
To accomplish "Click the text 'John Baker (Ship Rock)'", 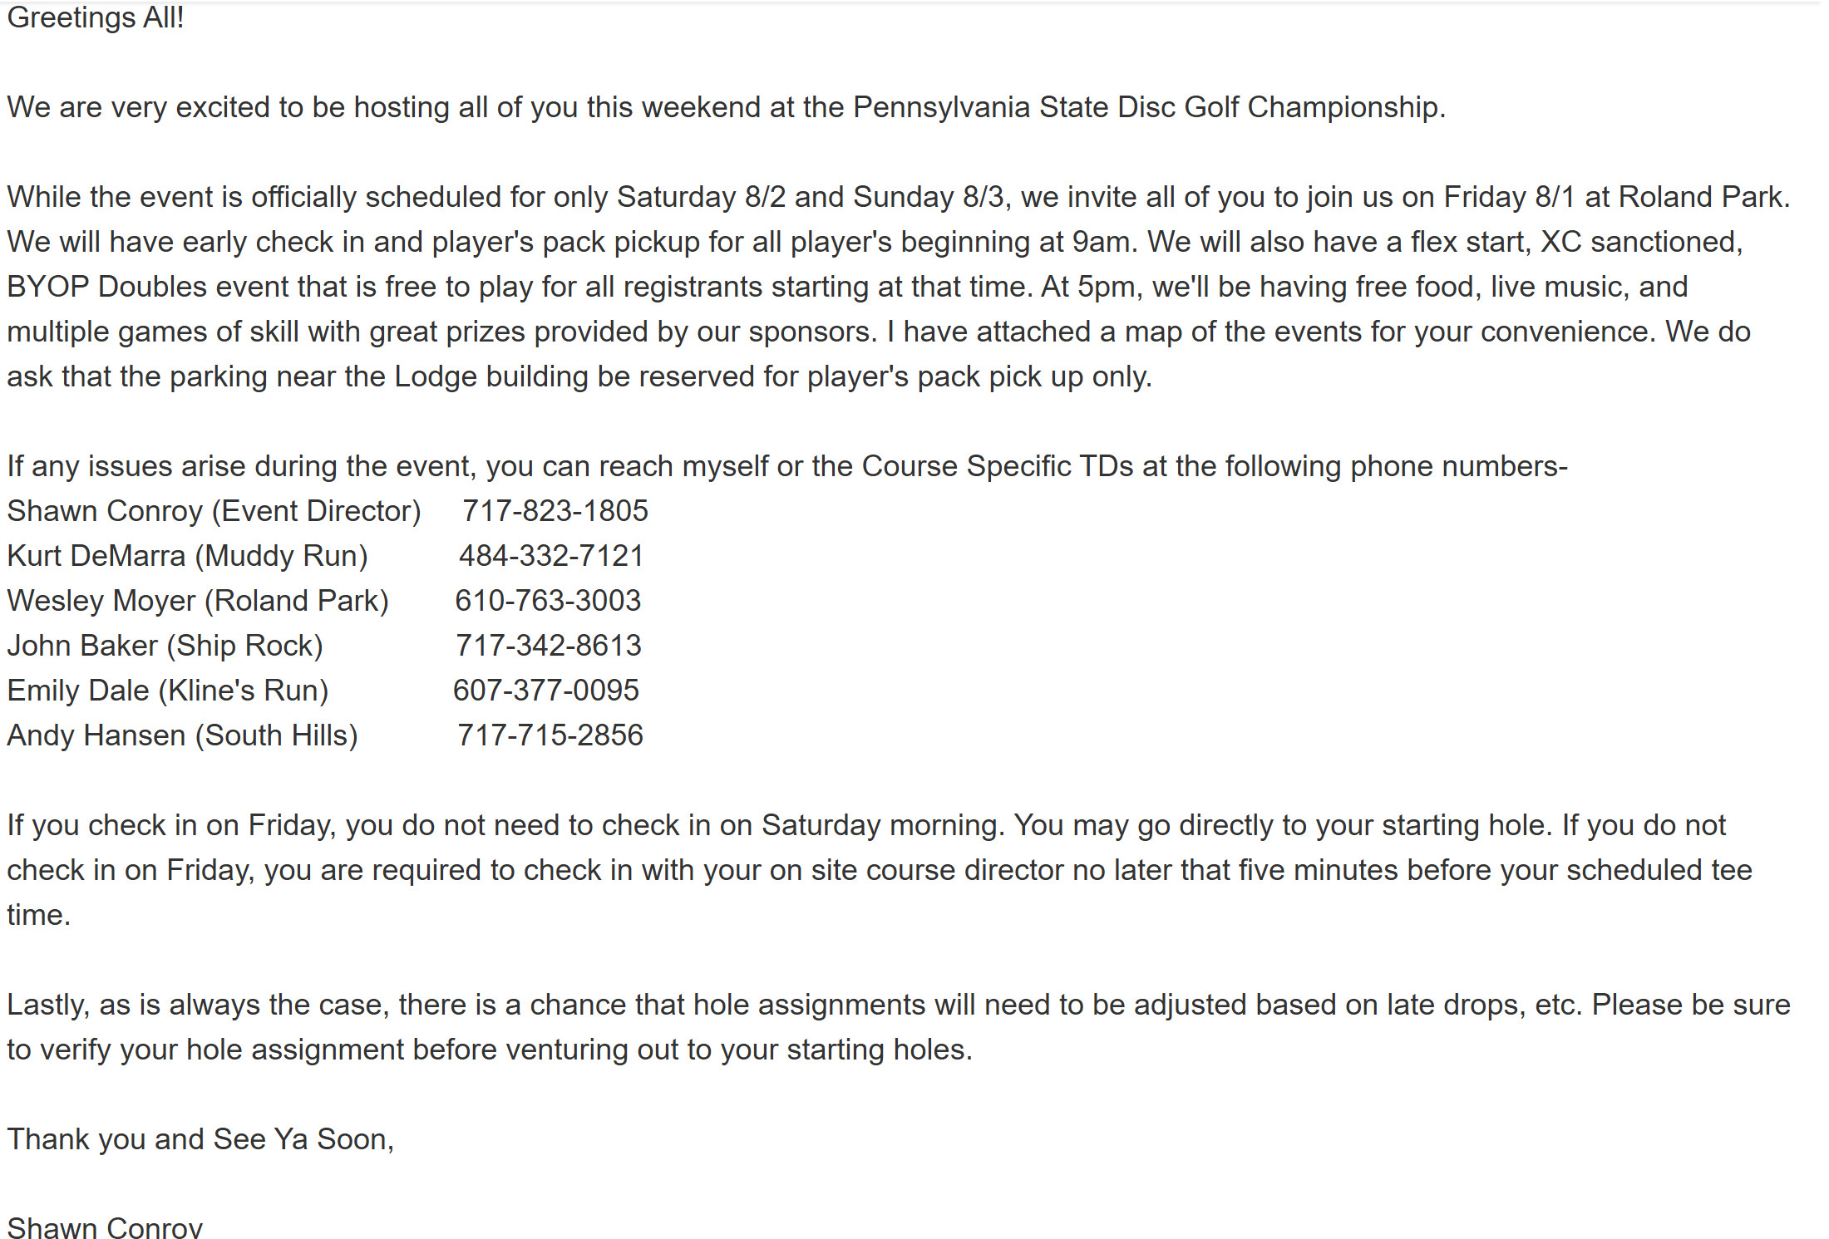I will (165, 646).
